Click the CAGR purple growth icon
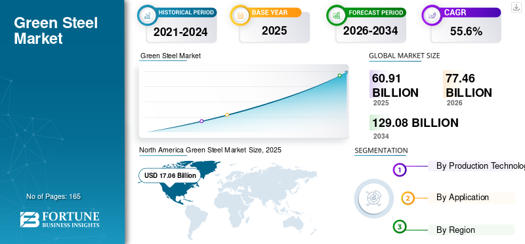Screen dimensions: 525x244 click(x=432, y=15)
